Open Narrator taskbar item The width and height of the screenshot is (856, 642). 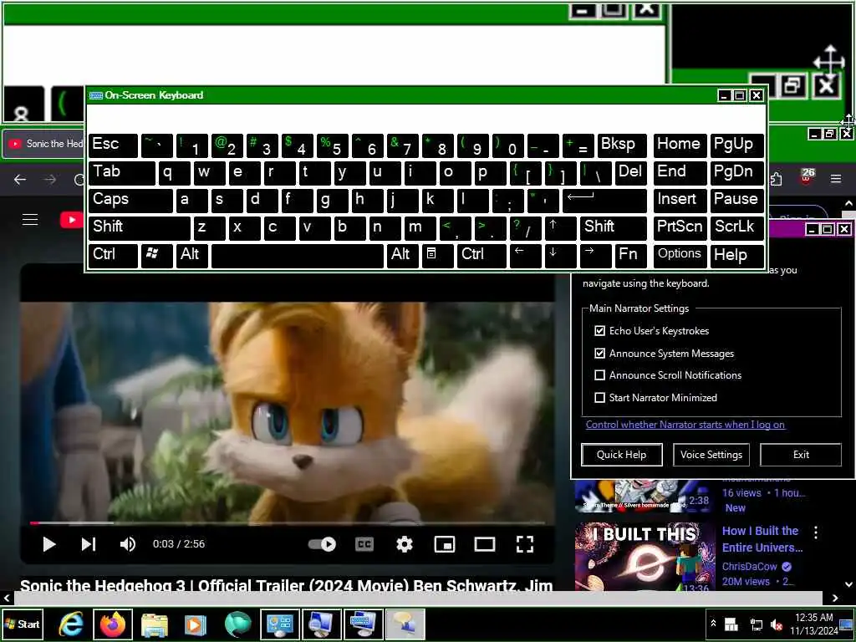(x=405, y=624)
